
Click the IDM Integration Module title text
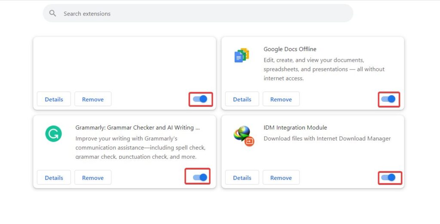[295, 127]
